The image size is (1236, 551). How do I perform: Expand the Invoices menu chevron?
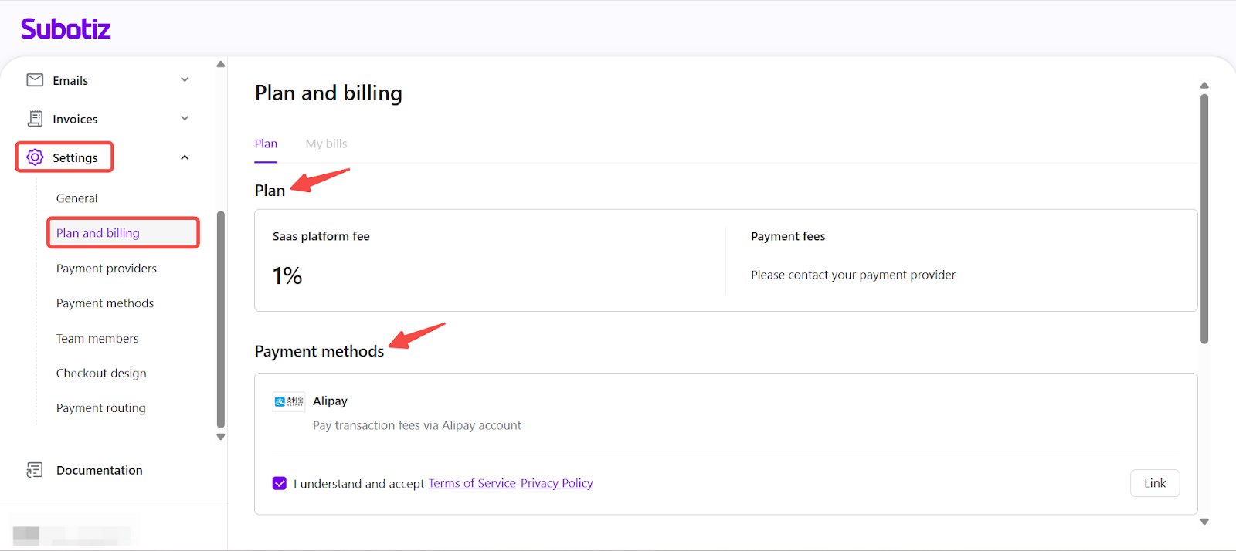[x=185, y=119]
